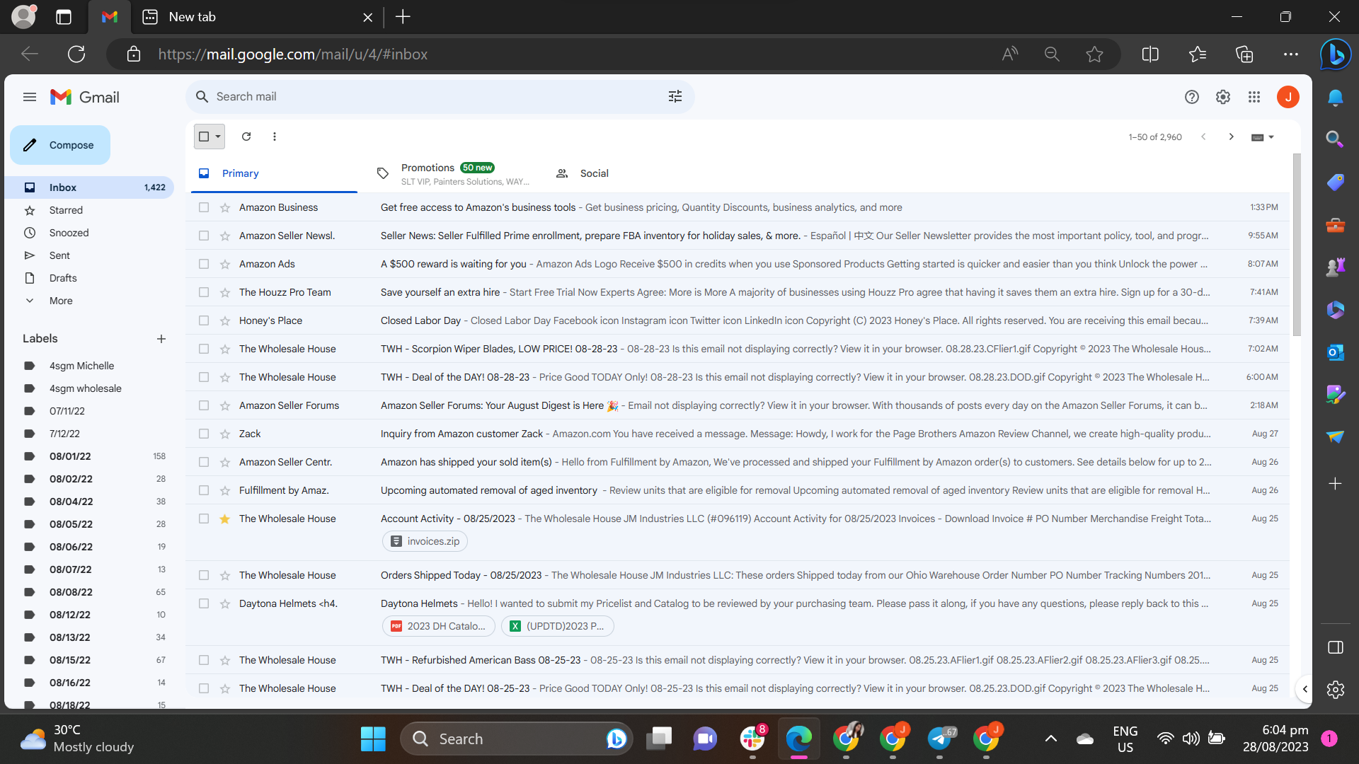Go to the older messages page arrow
This screenshot has height=764, width=1359.
[x=1232, y=137]
